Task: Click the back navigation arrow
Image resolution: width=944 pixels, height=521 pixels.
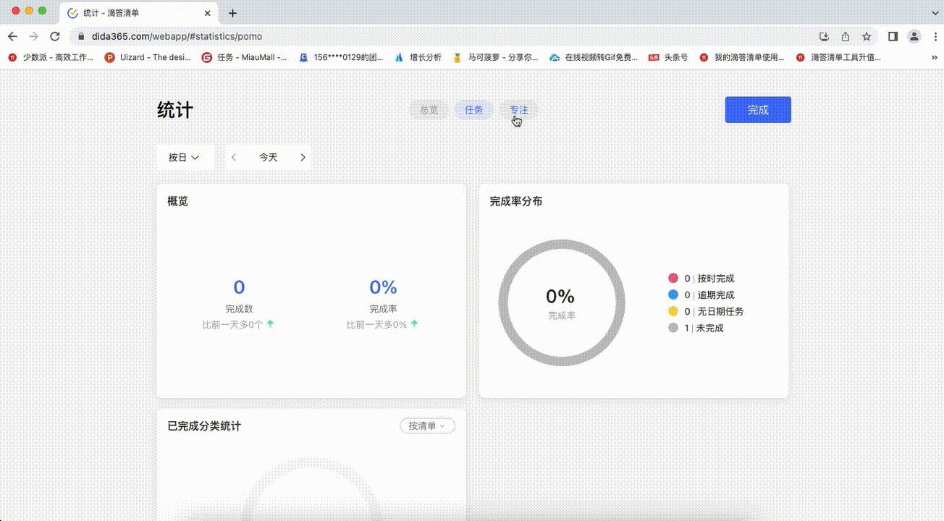Action: point(12,36)
